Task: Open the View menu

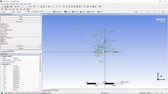Action: (x=25, y=4)
